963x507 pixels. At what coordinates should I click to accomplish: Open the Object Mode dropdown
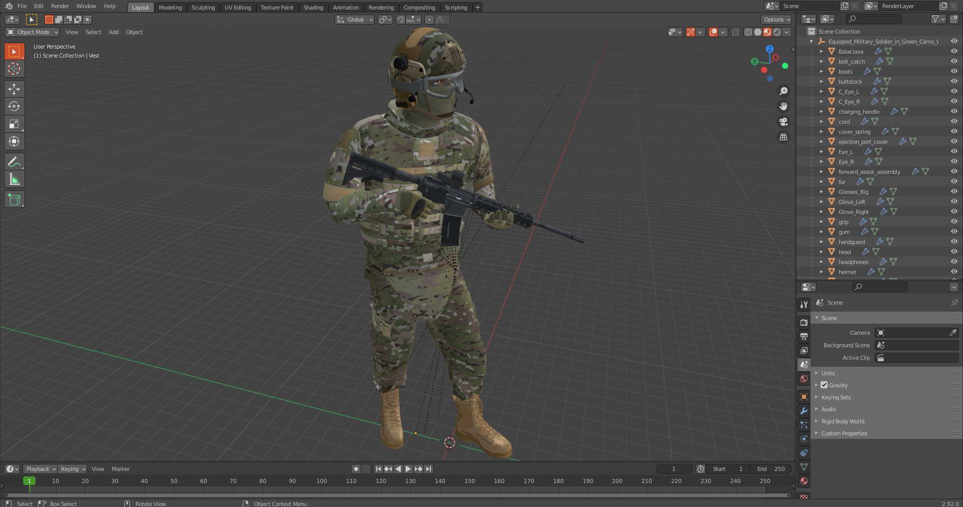pos(32,32)
